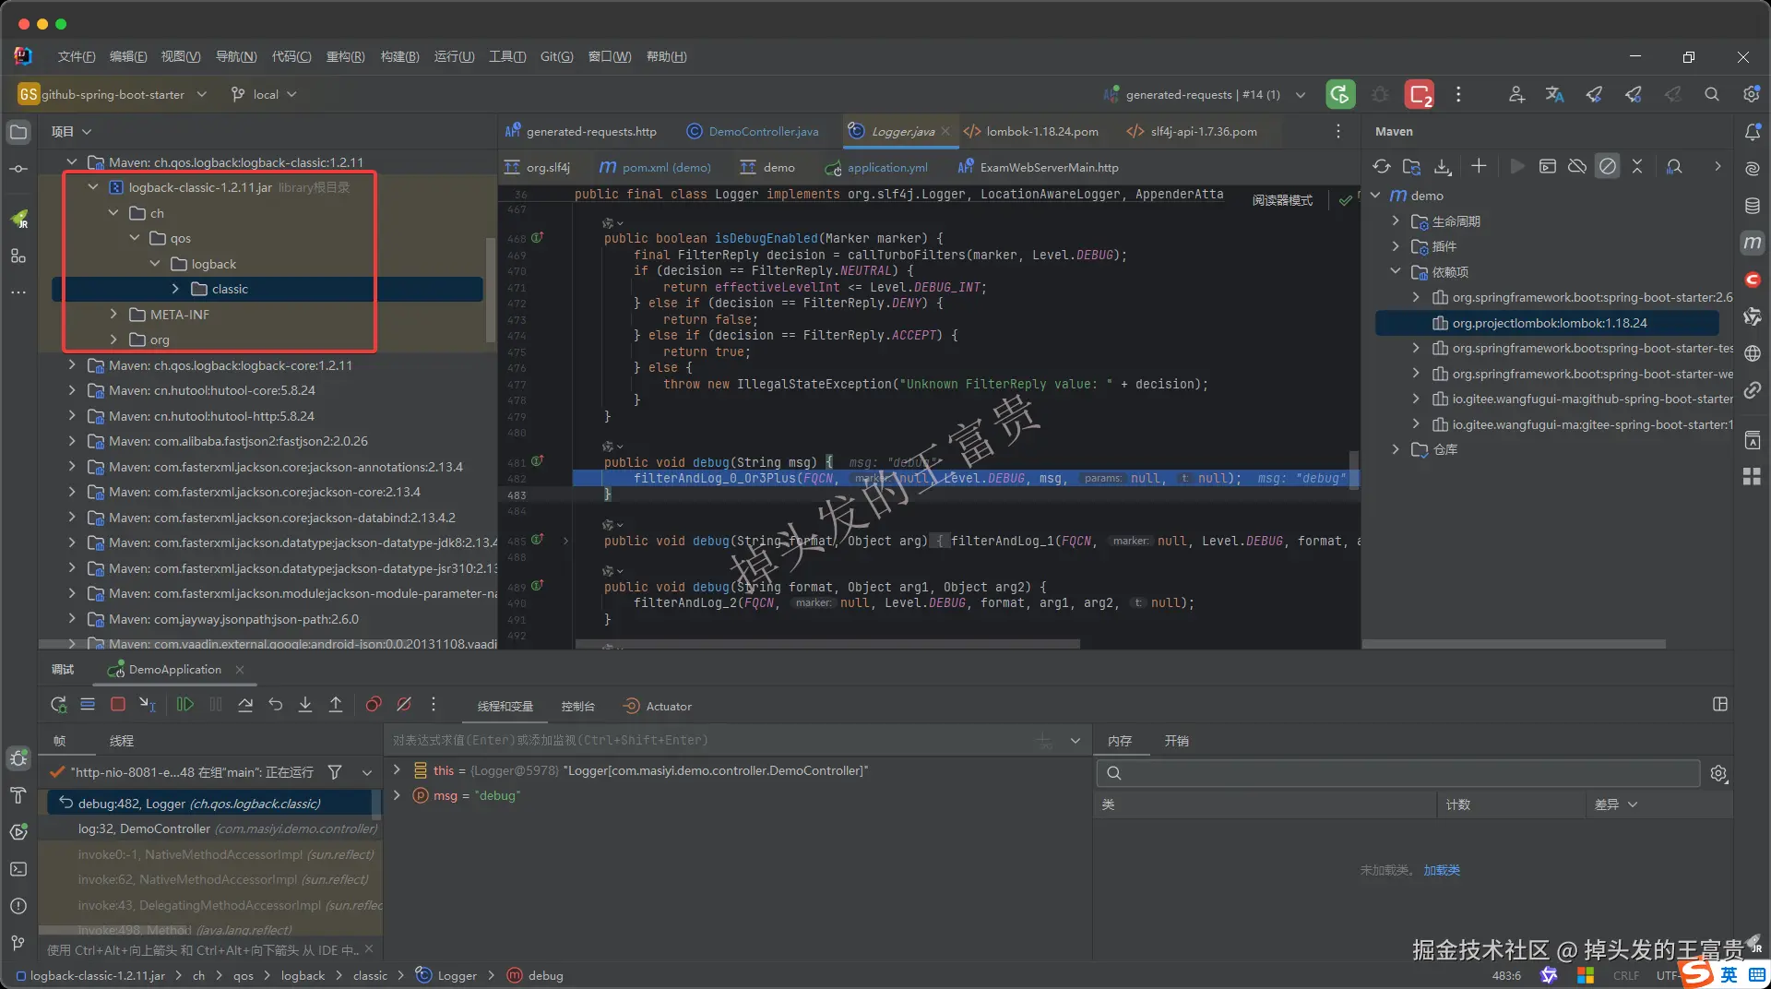Viewport: 1771px width, 989px height.
Task: Stop the debug session with red square
Action: pyautogui.click(x=118, y=705)
